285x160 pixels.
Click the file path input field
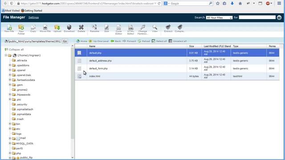click(34, 41)
